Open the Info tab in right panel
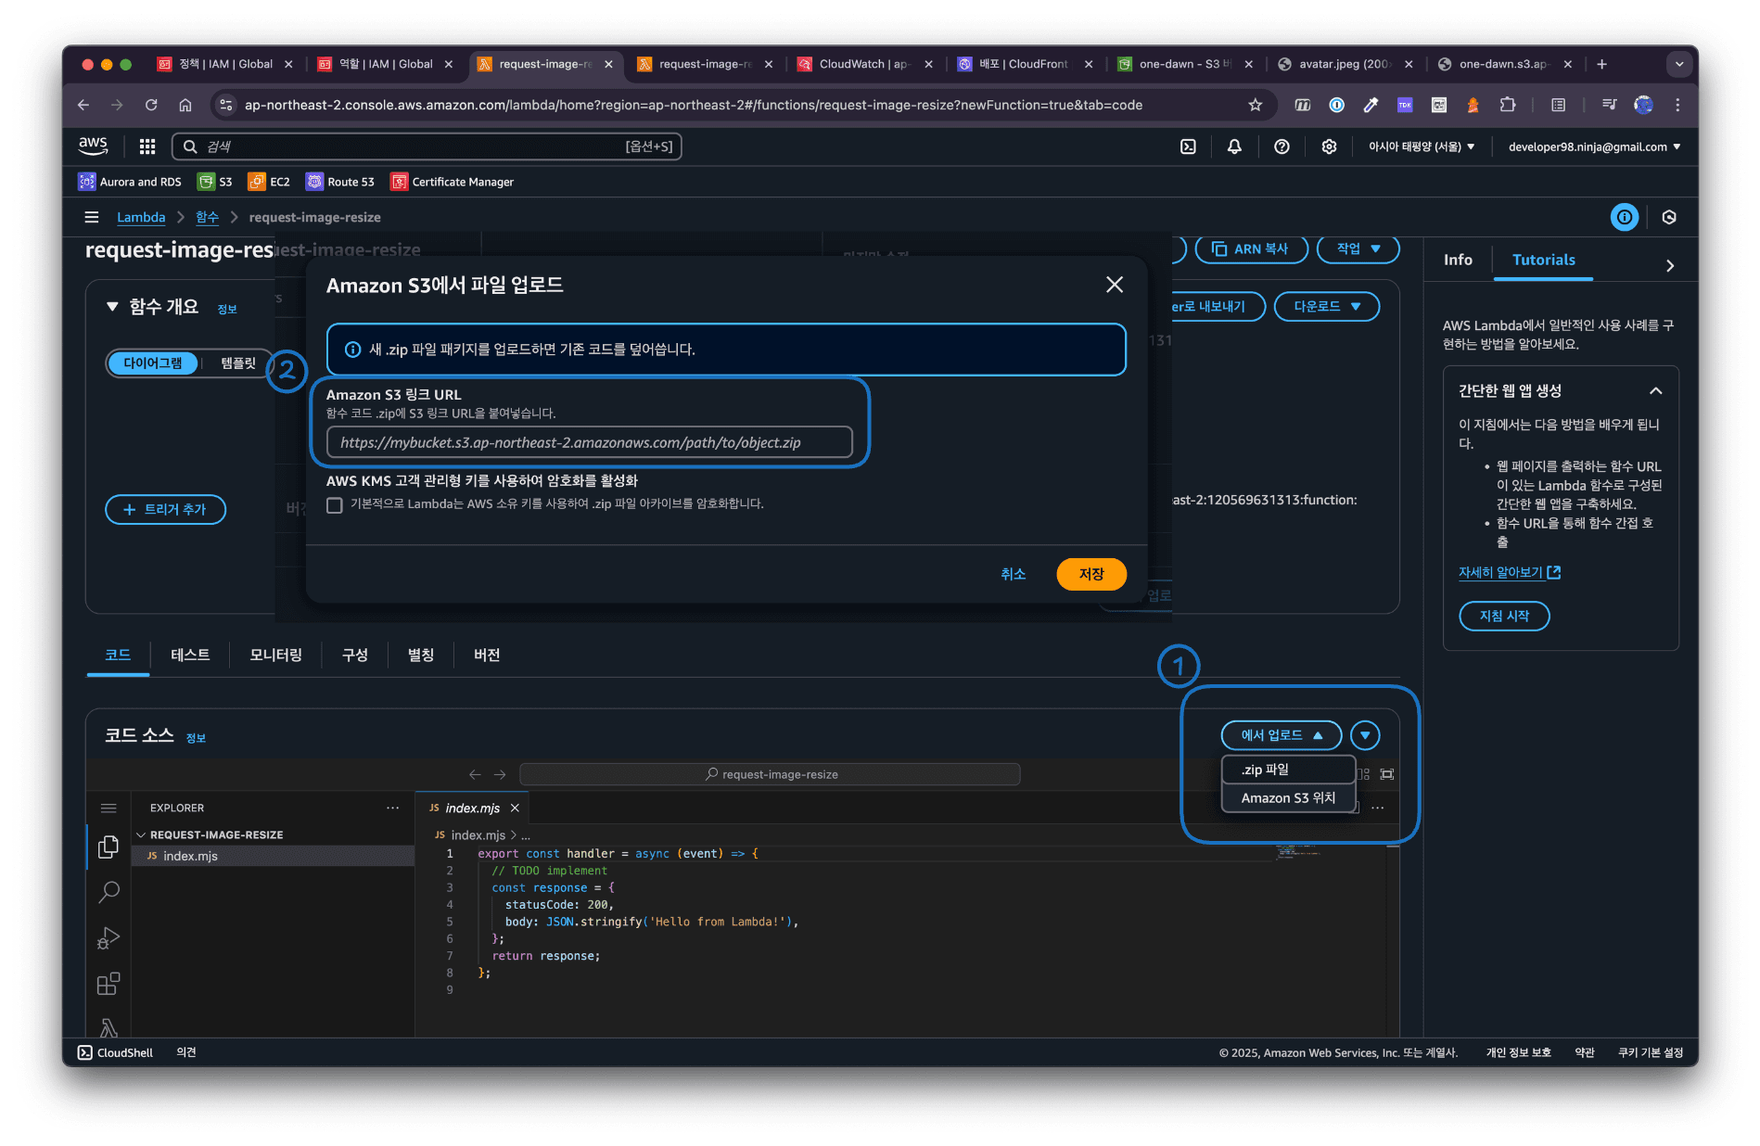This screenshot has height=1146, width=1760. (1458, 260)
